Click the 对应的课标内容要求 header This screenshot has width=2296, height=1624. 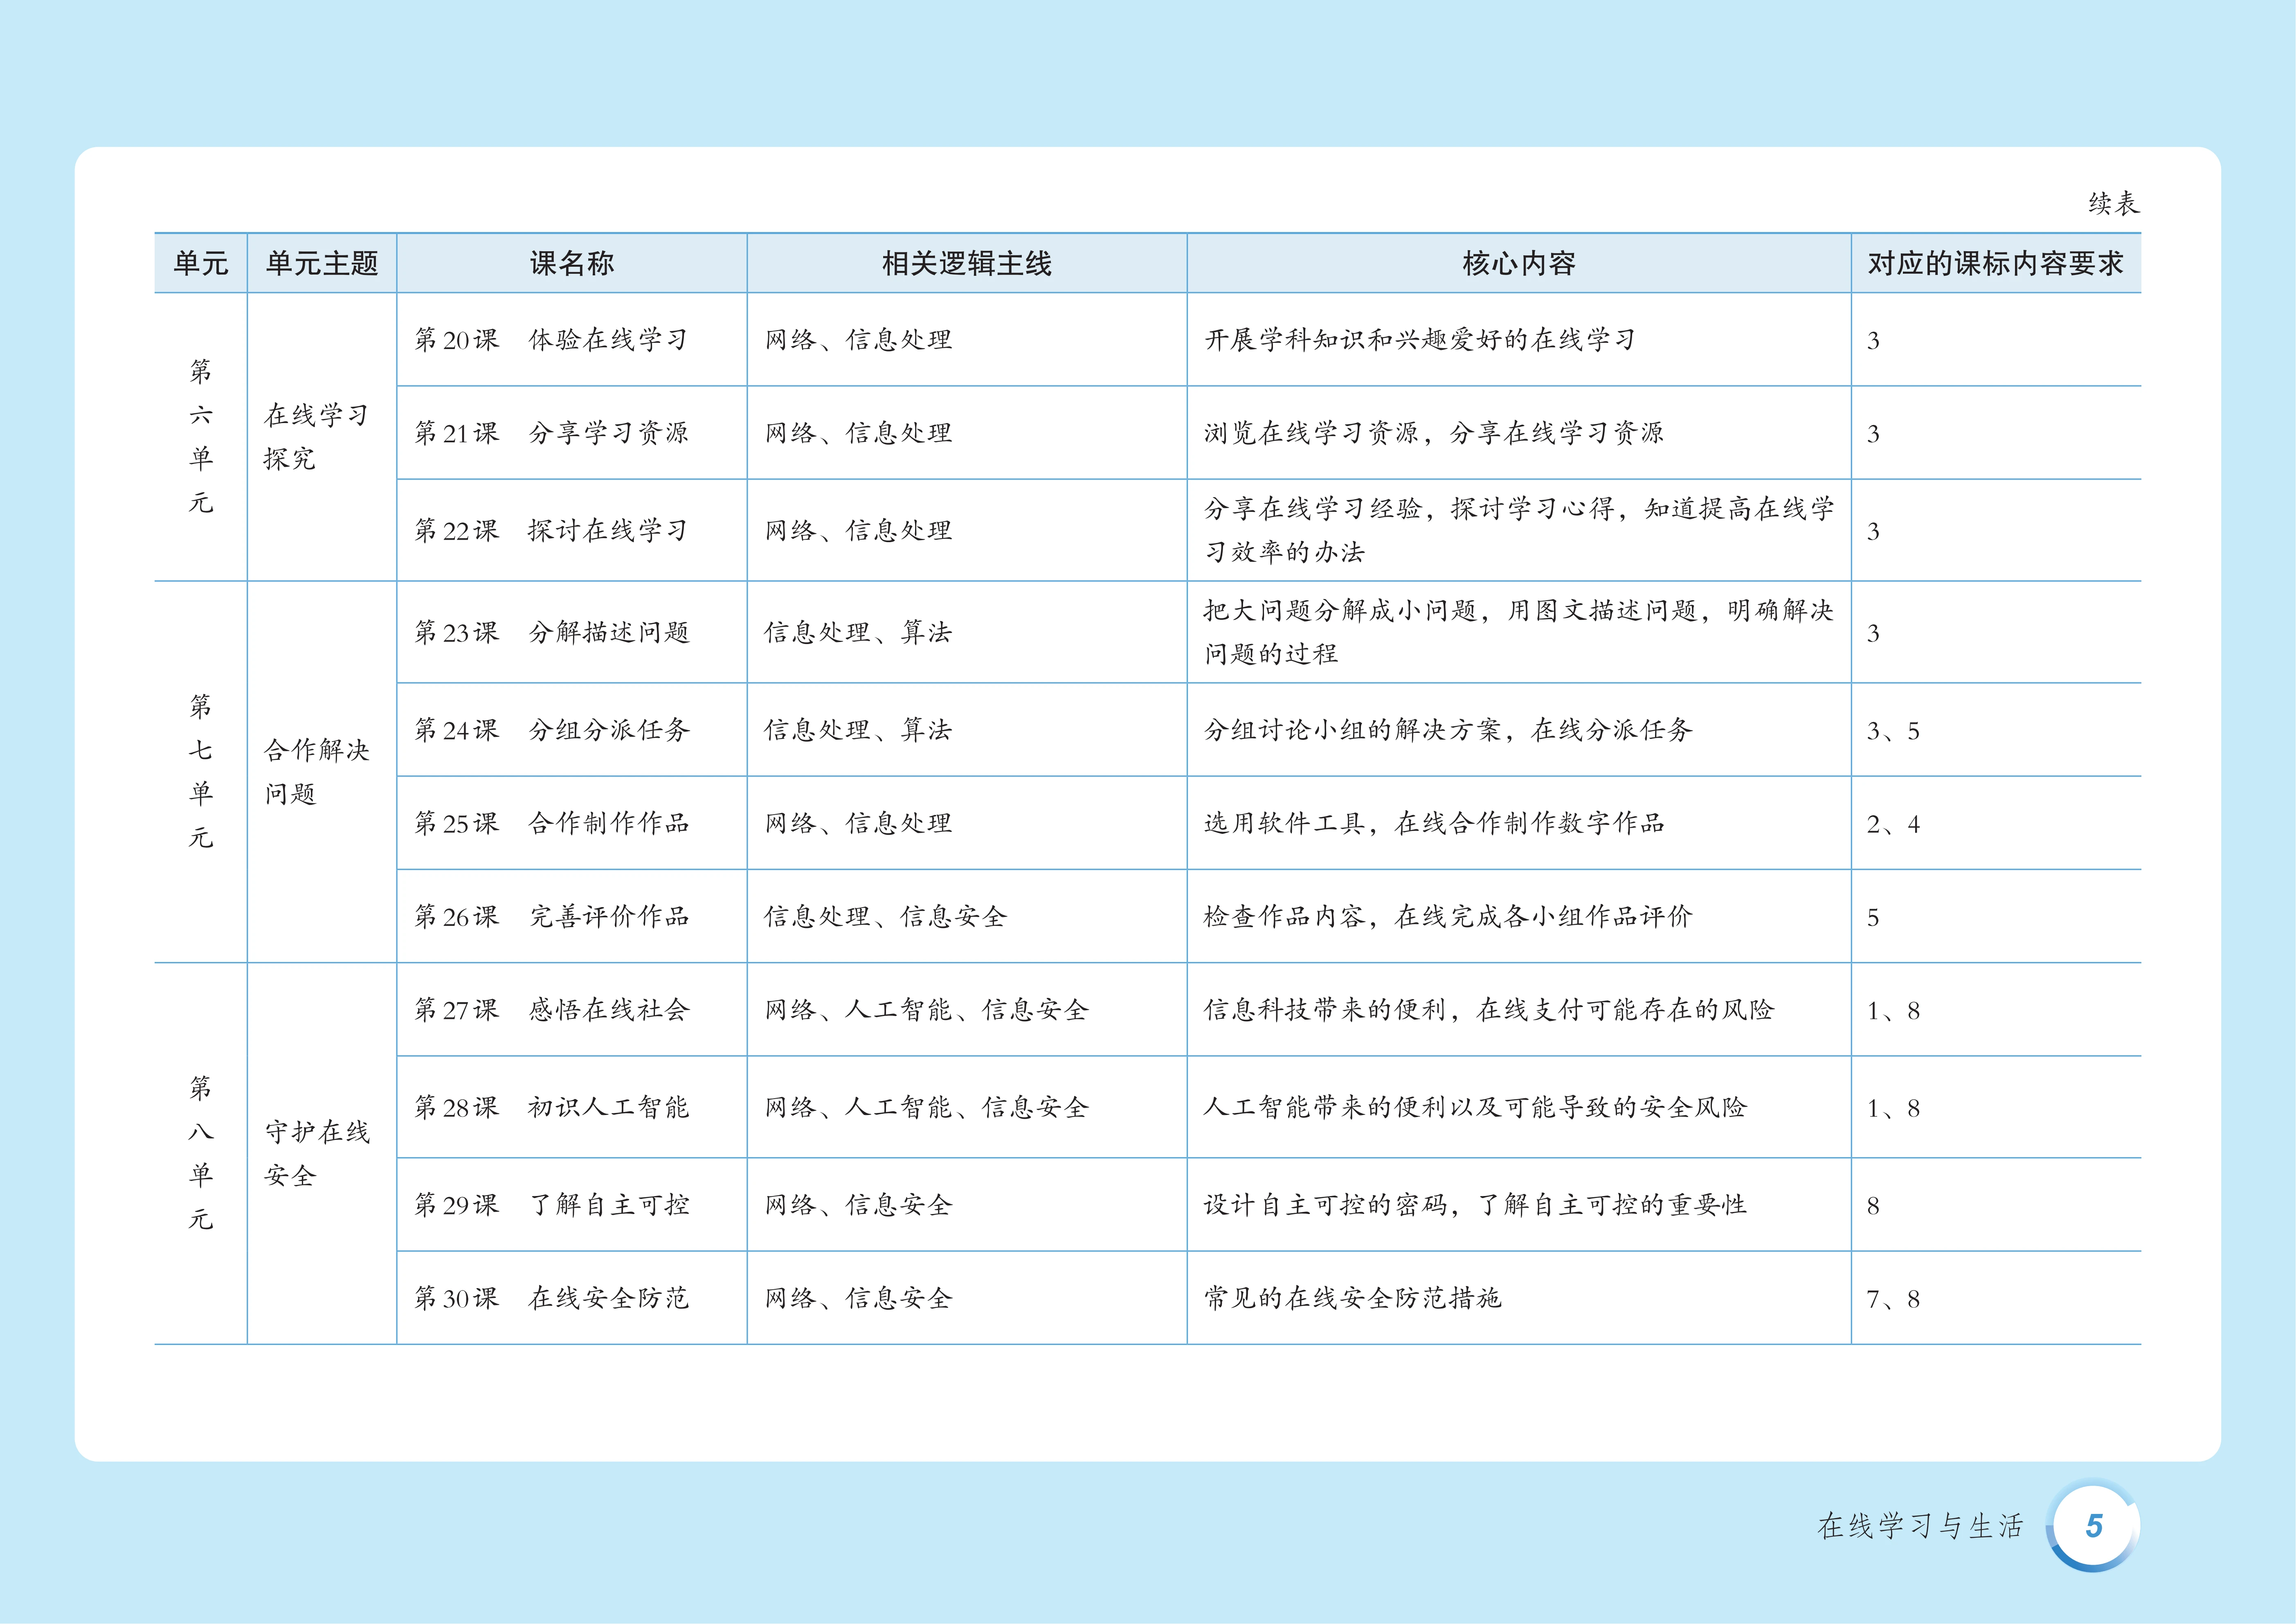1995,264
